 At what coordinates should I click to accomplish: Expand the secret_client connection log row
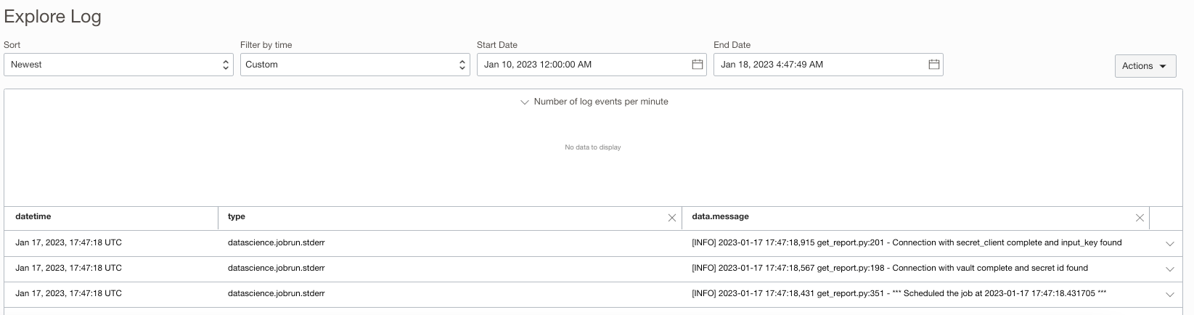(x=1169, y=244)
